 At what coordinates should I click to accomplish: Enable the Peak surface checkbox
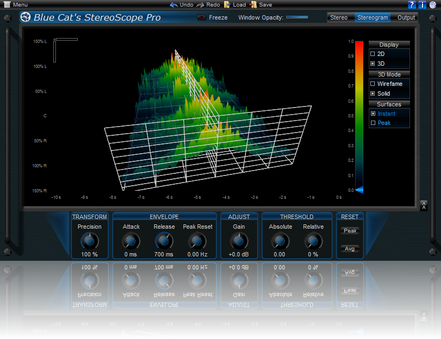(373, 123)
